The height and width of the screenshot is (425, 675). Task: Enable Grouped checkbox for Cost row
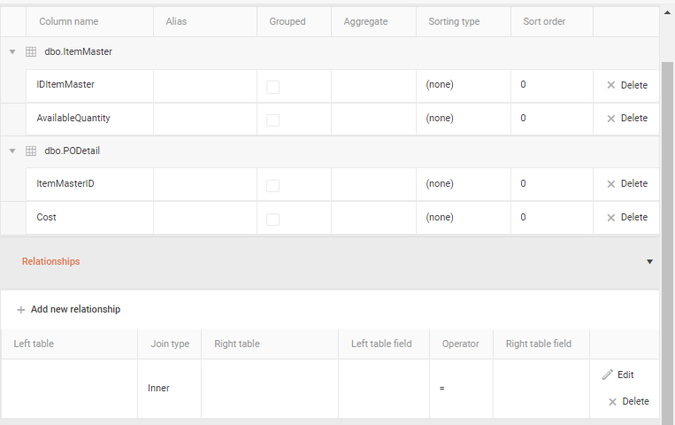coord(272,219)
